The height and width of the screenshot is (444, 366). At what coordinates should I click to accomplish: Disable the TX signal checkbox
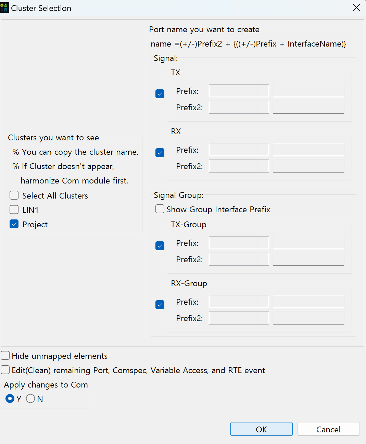click(x=160, y=94)
